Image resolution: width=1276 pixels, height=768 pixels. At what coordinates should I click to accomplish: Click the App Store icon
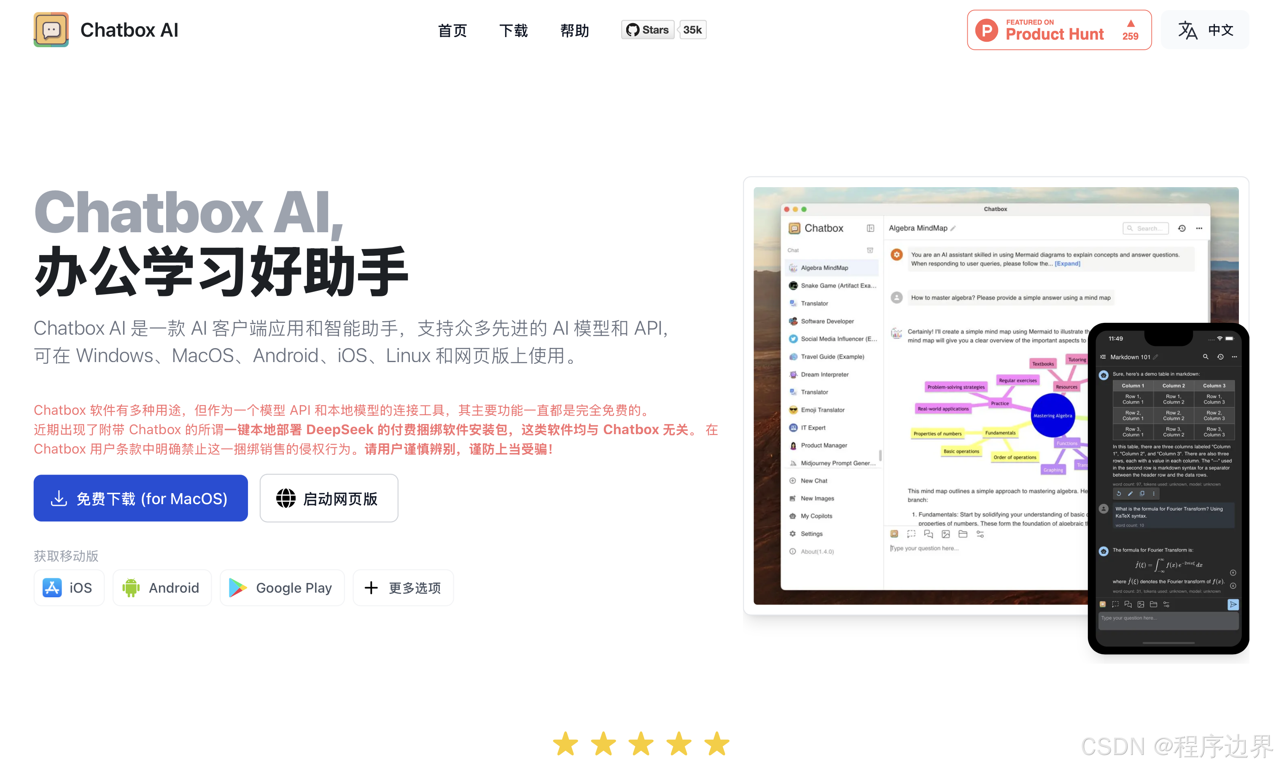(52, 588)
